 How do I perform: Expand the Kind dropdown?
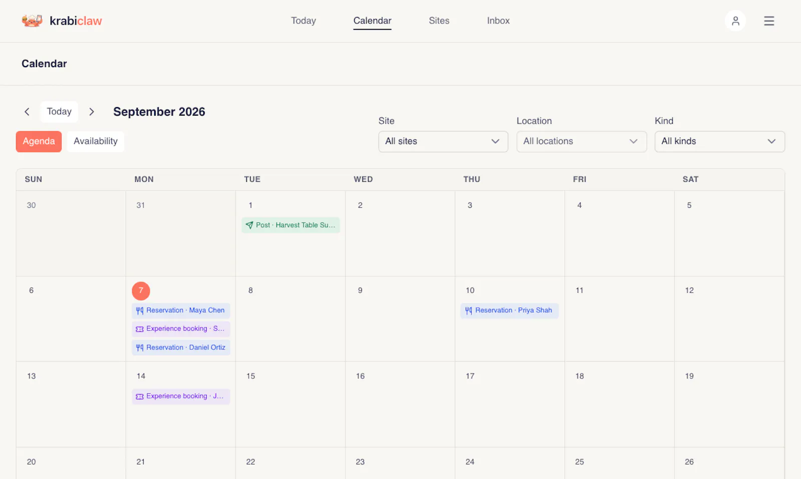coord(719,141)
